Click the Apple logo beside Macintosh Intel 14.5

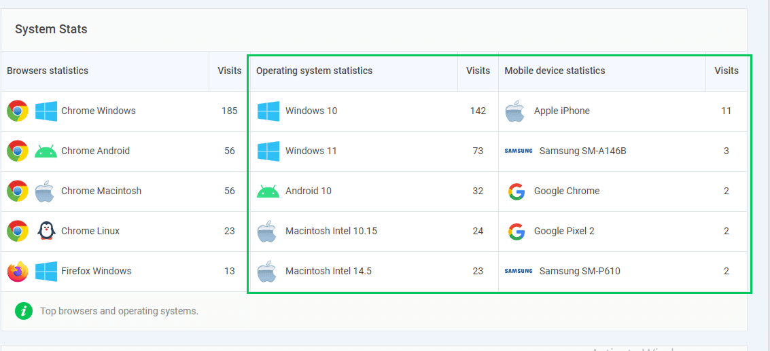click(x=267, y=272)
